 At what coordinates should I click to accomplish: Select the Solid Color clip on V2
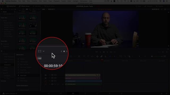coord(83,78)
